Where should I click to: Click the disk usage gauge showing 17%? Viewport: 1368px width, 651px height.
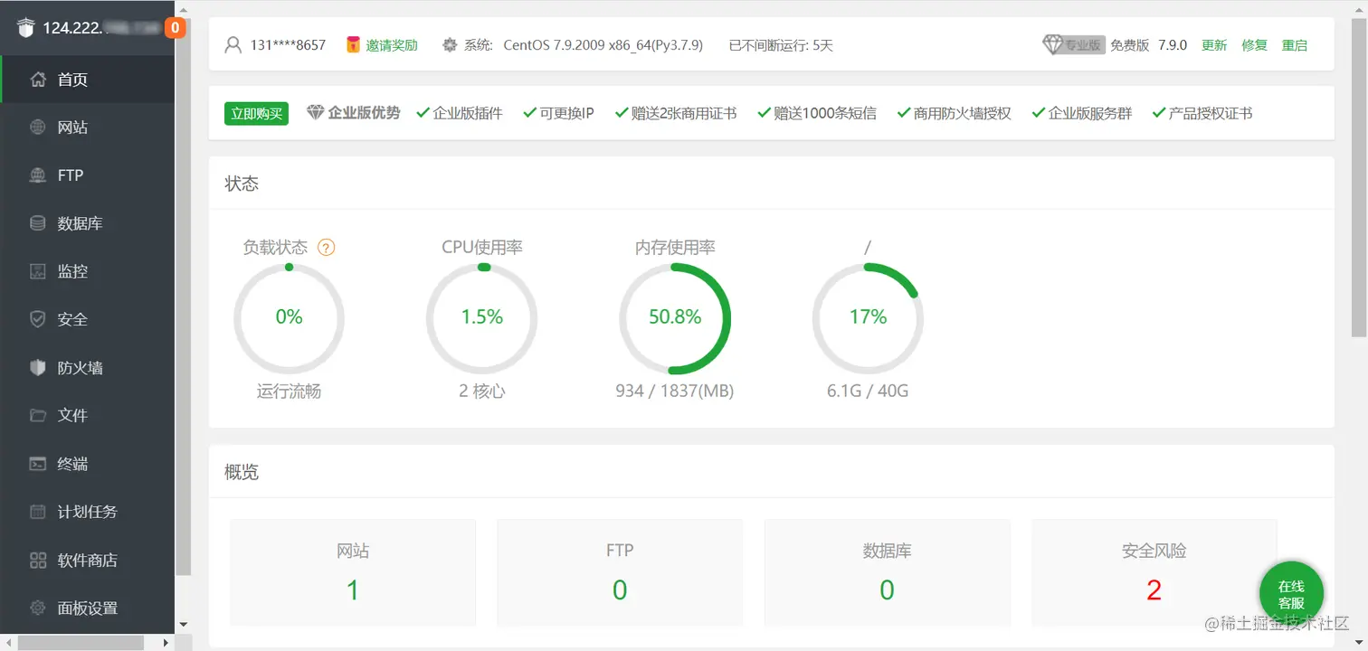click(x=868, y=317)
